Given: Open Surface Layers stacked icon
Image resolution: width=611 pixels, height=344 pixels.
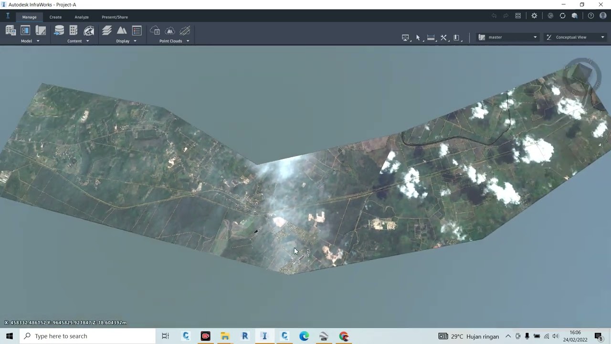Looking at the screenshot, I should point(107,31).
